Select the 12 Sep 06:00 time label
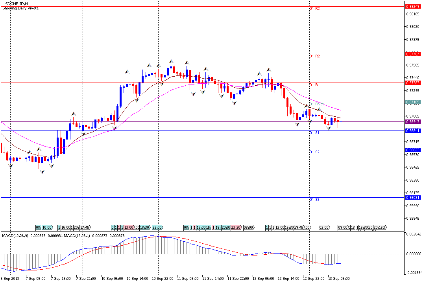 pos(263,279)
